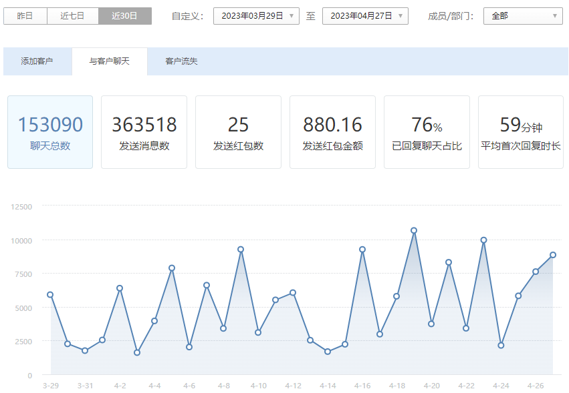The height and width of the screenshot is (393, 569).
Task: Click the chart data point for 4-12
Action: 293,293
